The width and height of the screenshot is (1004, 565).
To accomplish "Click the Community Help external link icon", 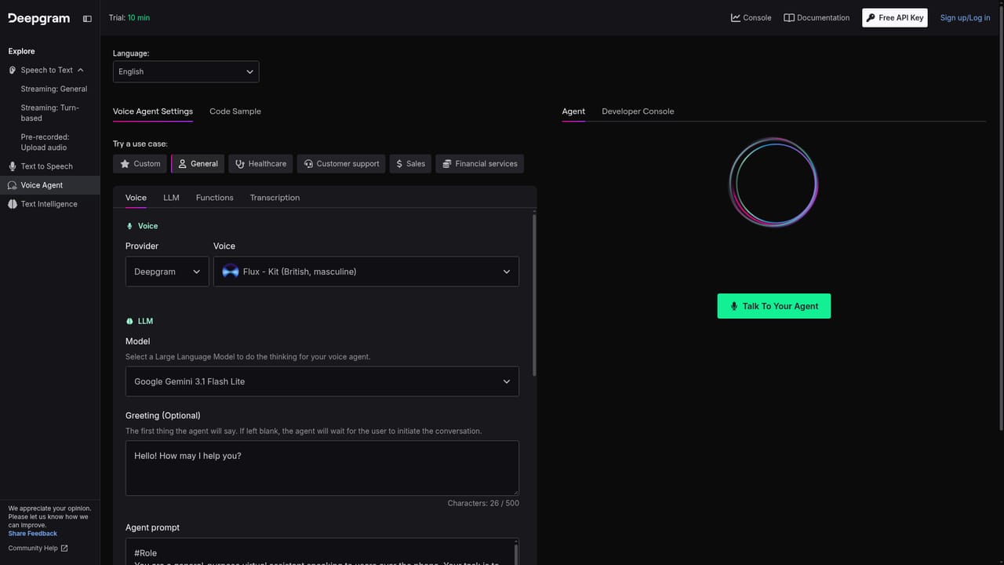I will (64, 549).
